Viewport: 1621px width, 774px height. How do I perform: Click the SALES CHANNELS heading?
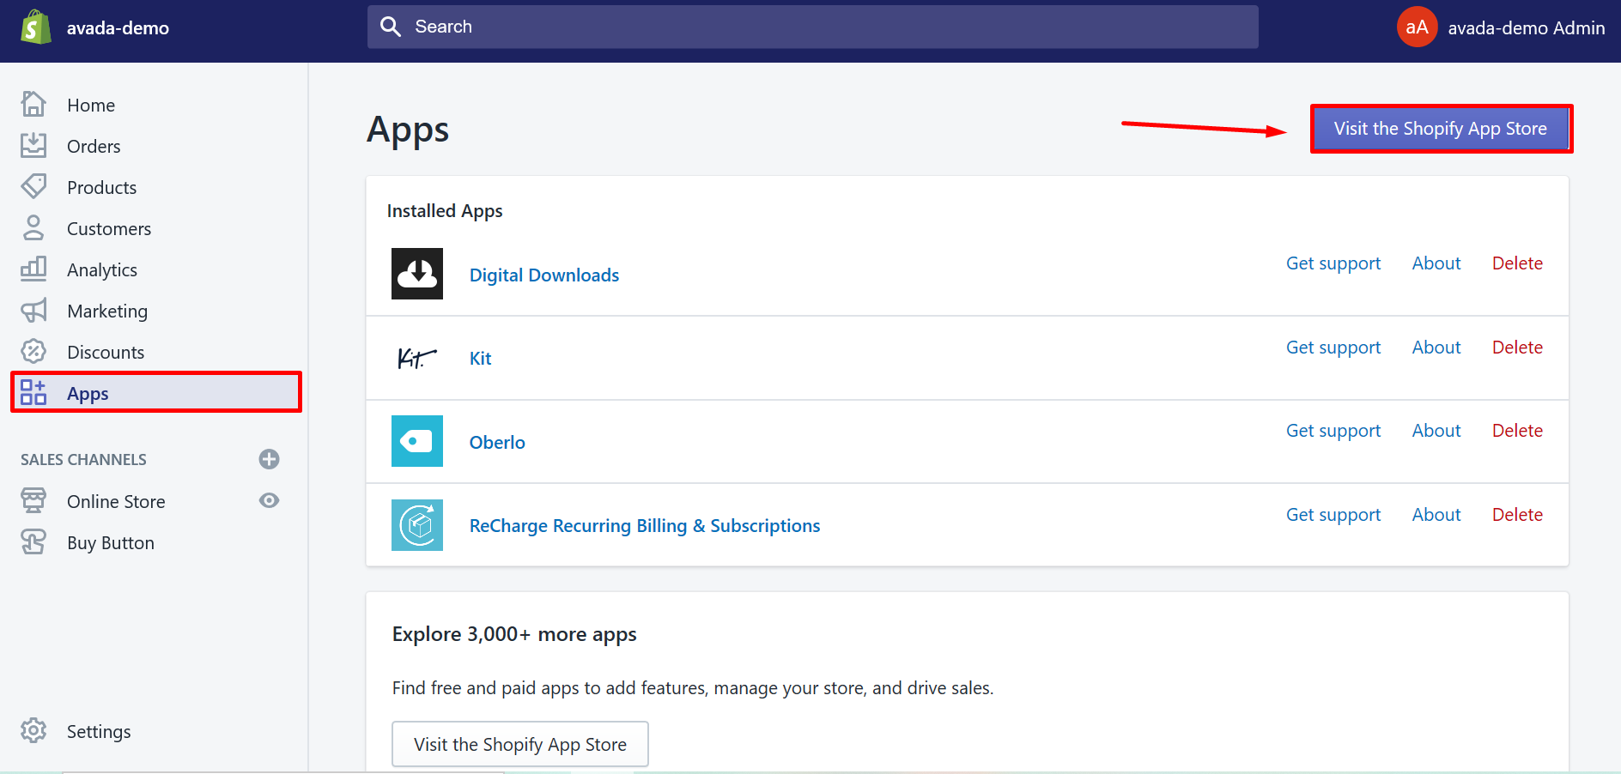click(x=83, y=459)
